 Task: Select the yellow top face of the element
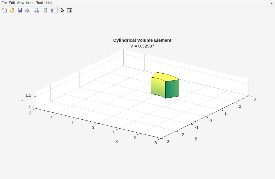point(164,76)
